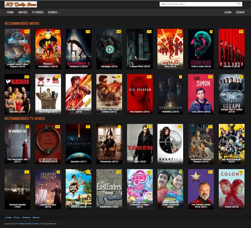This screenshot has width=251, height=228.
Task: Open the Ocean's 8 poster
Action: pos(231,49)
